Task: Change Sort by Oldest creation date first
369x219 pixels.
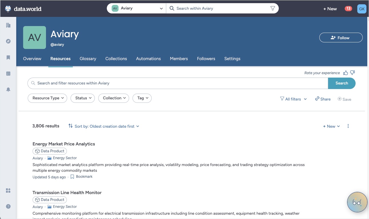Action: point(107,126)
